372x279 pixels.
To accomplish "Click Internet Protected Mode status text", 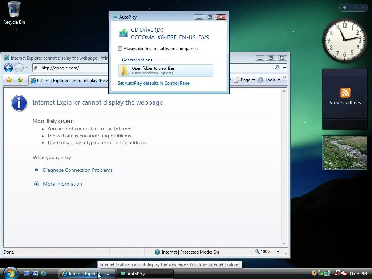I will click(190, 252).
